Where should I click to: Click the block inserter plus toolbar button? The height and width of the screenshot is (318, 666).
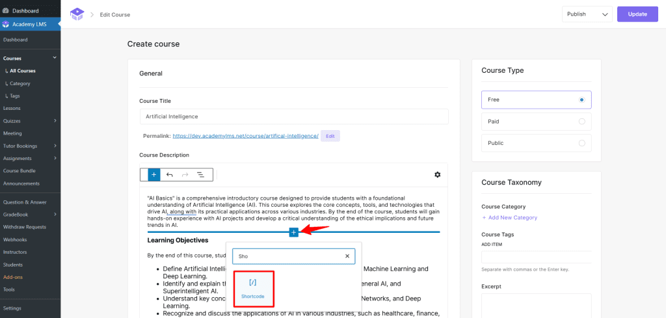coord(153,174)
